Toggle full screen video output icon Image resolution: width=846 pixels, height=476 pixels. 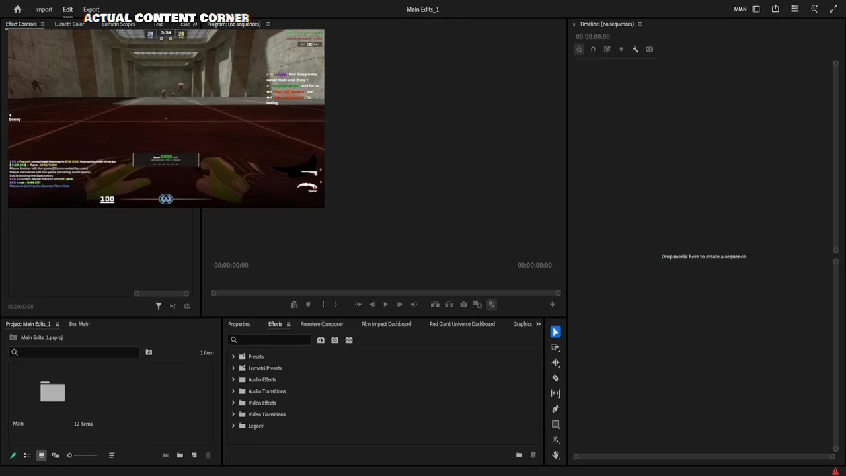[833, 9]
